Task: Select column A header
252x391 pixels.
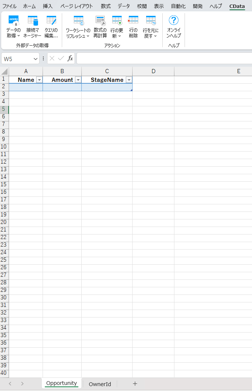Action: (26, 71)
